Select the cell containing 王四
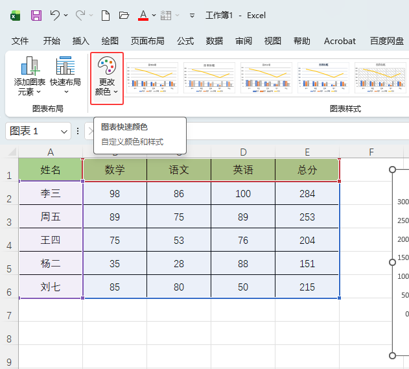409x369 pixels. pos(51,240)
